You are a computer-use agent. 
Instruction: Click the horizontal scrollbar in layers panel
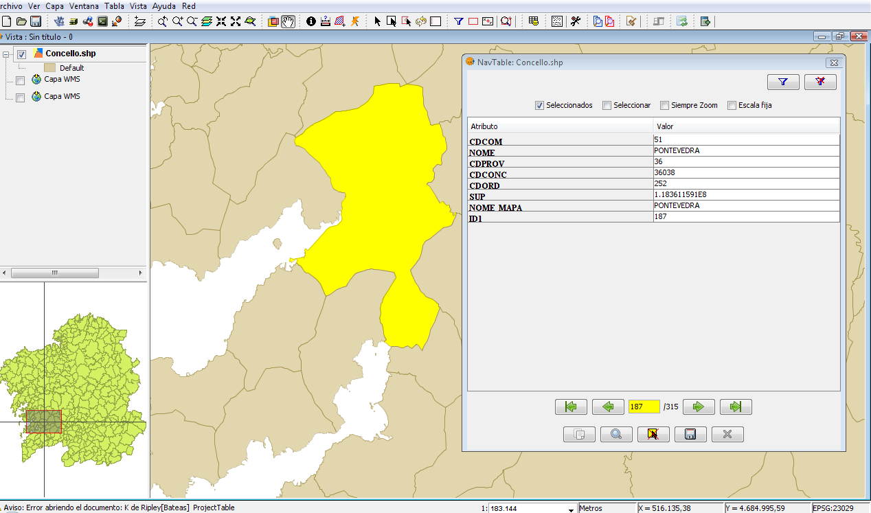[55, 273]
